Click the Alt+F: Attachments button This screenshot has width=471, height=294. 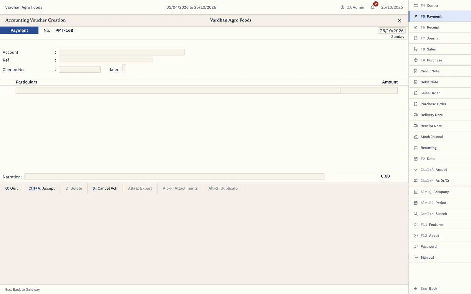[x=180, y=188]
